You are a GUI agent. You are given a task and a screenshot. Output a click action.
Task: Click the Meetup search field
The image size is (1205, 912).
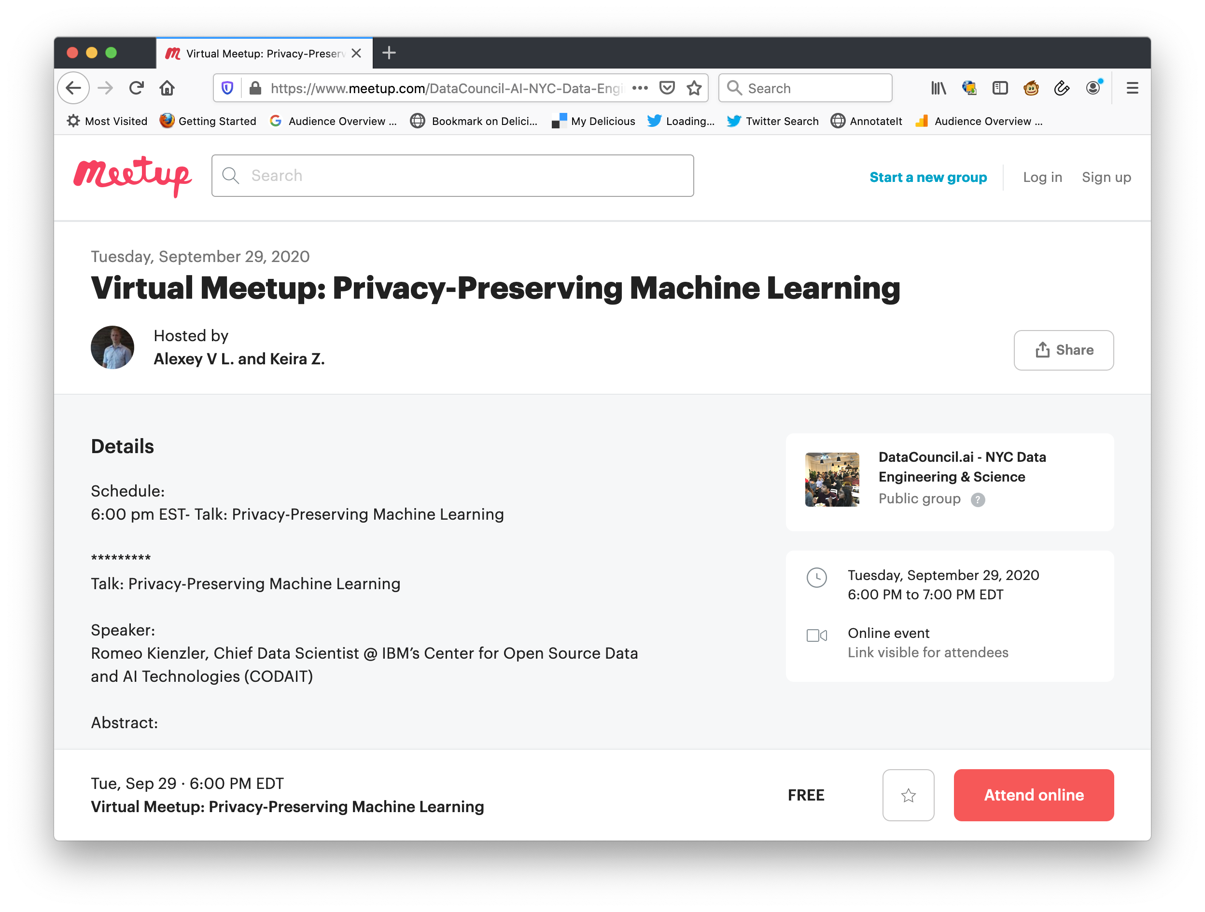tap(452, 175)
